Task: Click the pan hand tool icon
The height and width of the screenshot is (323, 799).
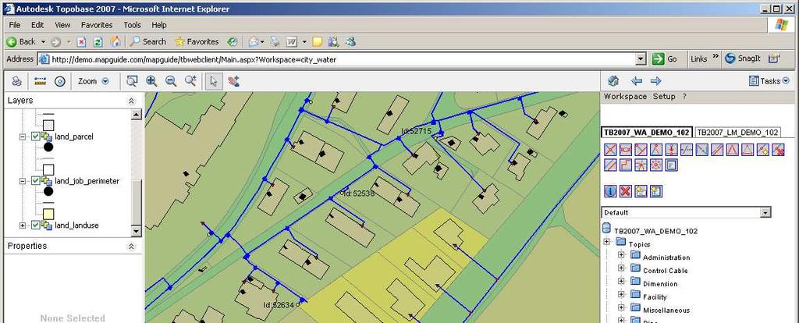Action: pos(233,81)
